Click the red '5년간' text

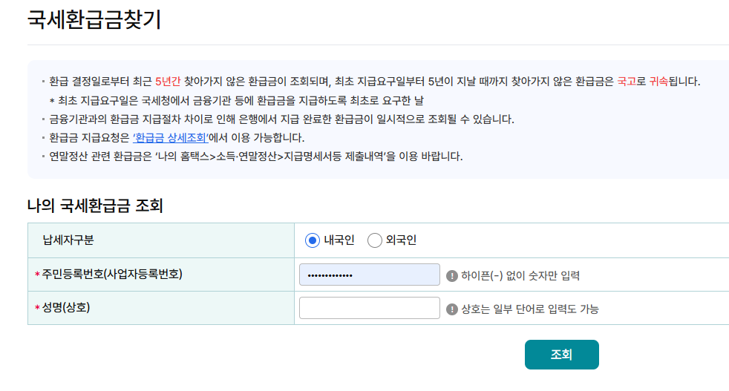point(168,81)
